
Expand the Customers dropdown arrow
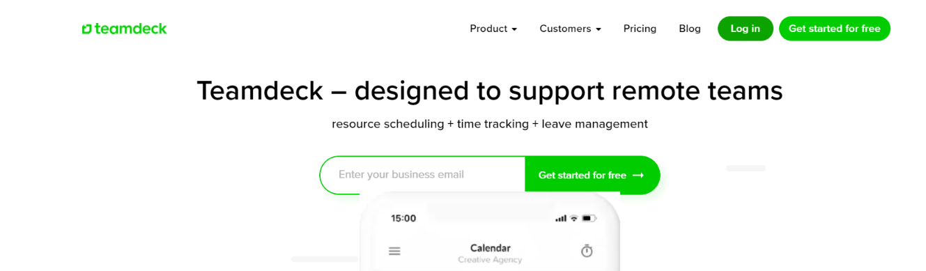598,29
